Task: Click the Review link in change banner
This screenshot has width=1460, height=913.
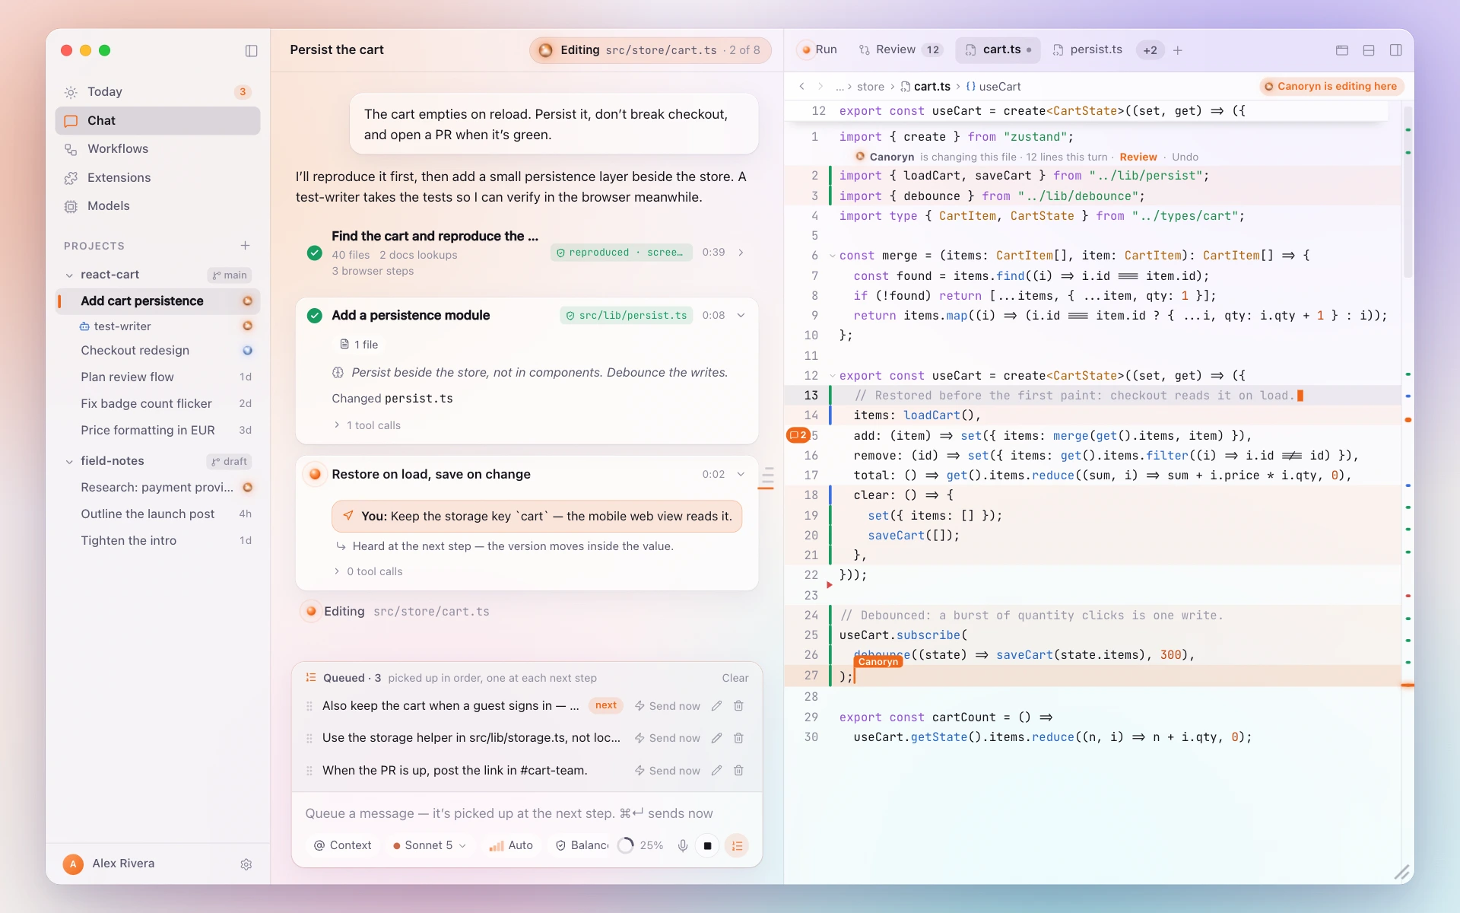Action: click(1138, 157)
